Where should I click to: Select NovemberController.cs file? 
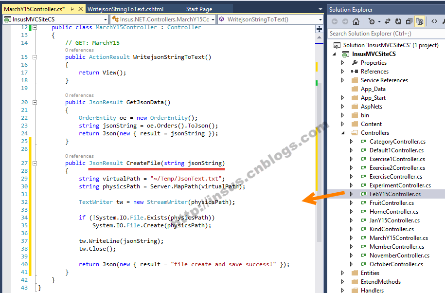pos(399,256)
